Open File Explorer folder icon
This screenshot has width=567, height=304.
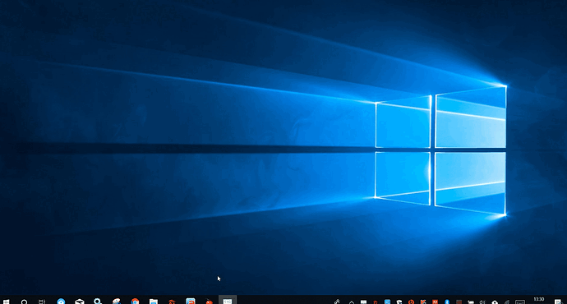(x=154, y=301)
